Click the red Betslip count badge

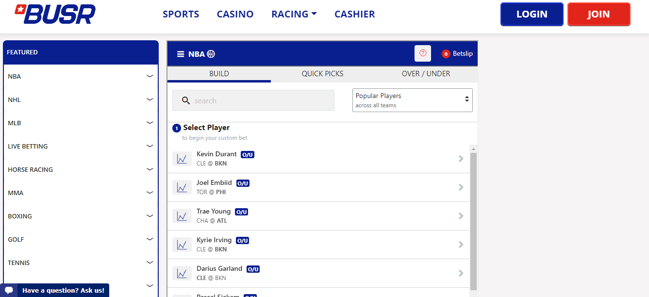(446, 54)
